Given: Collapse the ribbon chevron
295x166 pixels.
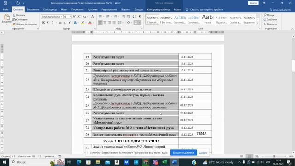Looking at the screenshot, I should tap(292, 29).
